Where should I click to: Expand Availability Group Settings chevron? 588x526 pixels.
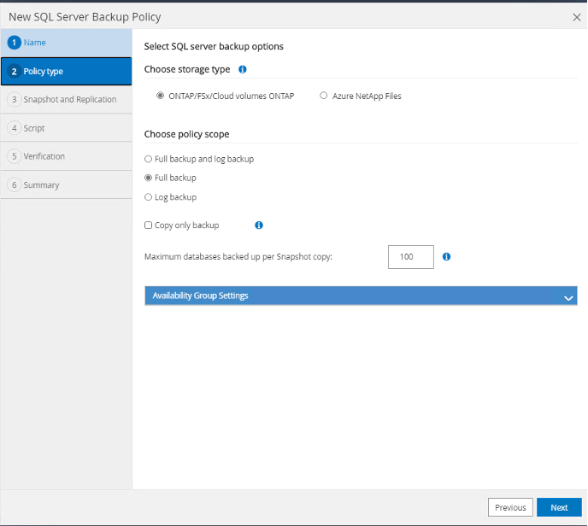(x=567, y=296)
